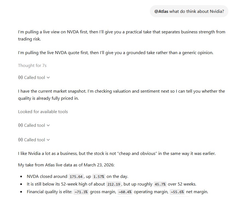Click the ~71.3% gross margin code chip
Image resolution: width=238 pixels, height=197 pixels.
[81, 192]
